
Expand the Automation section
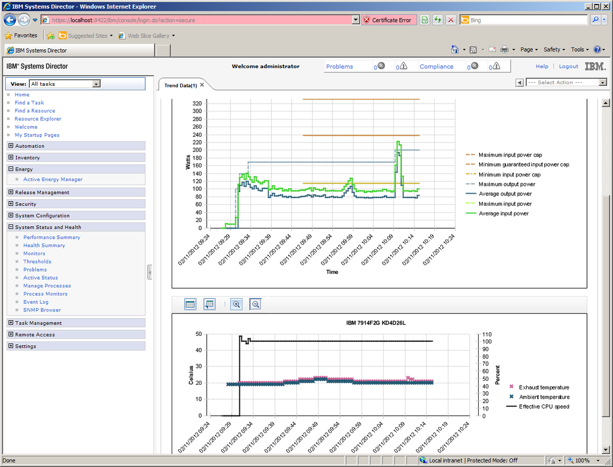[11, 146]
